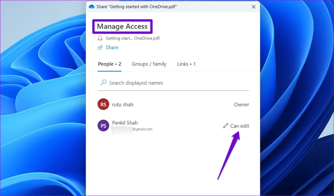The width and height of the screenshot is (334, 196).
Task: Switch to the People tab
Action: [110, 64]
